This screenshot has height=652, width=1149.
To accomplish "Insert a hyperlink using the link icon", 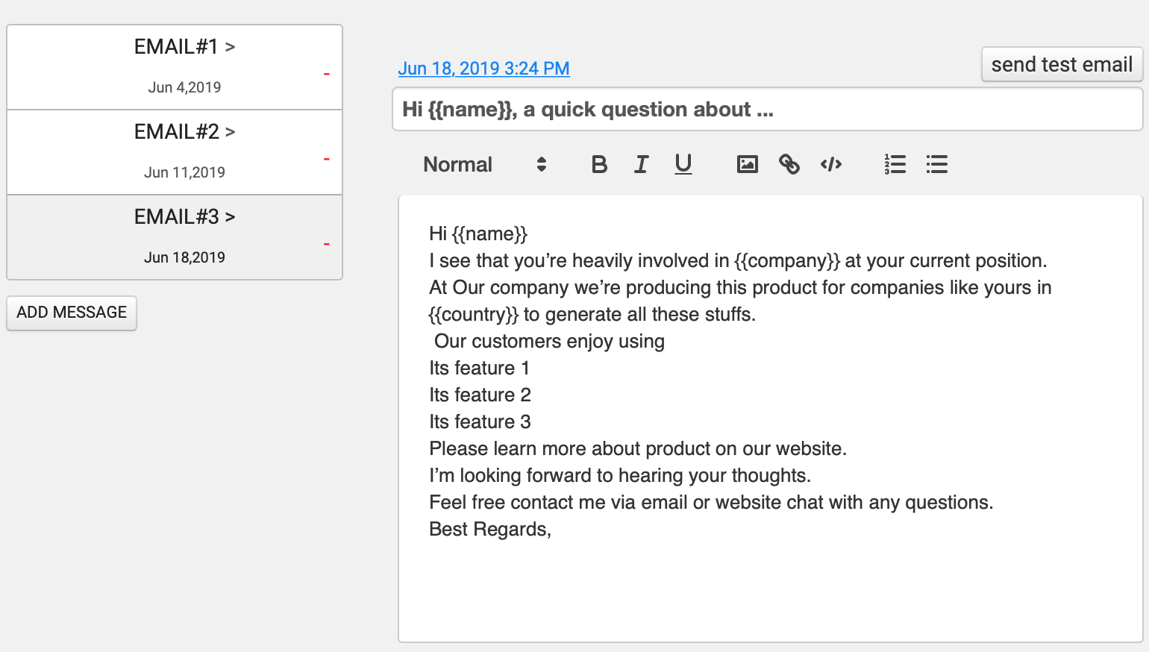I will [x=789, y=164].
